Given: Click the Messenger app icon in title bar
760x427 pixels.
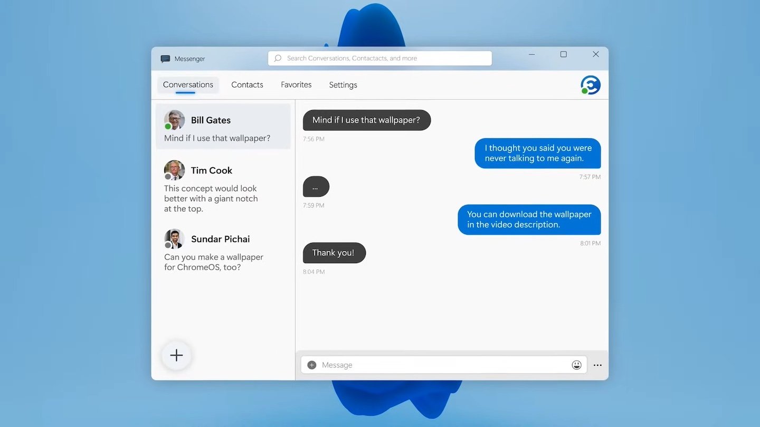Looking at the screenshot, I should tap(165, 59).
